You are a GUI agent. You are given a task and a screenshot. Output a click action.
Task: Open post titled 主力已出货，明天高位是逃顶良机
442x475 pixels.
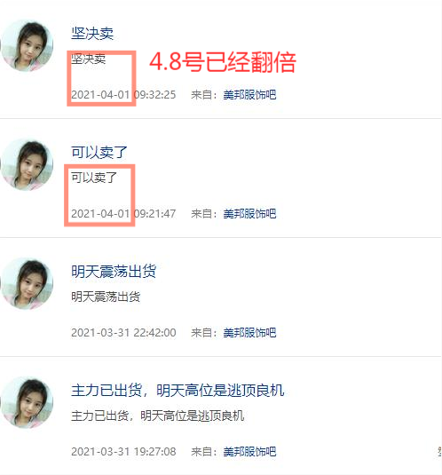178,390
